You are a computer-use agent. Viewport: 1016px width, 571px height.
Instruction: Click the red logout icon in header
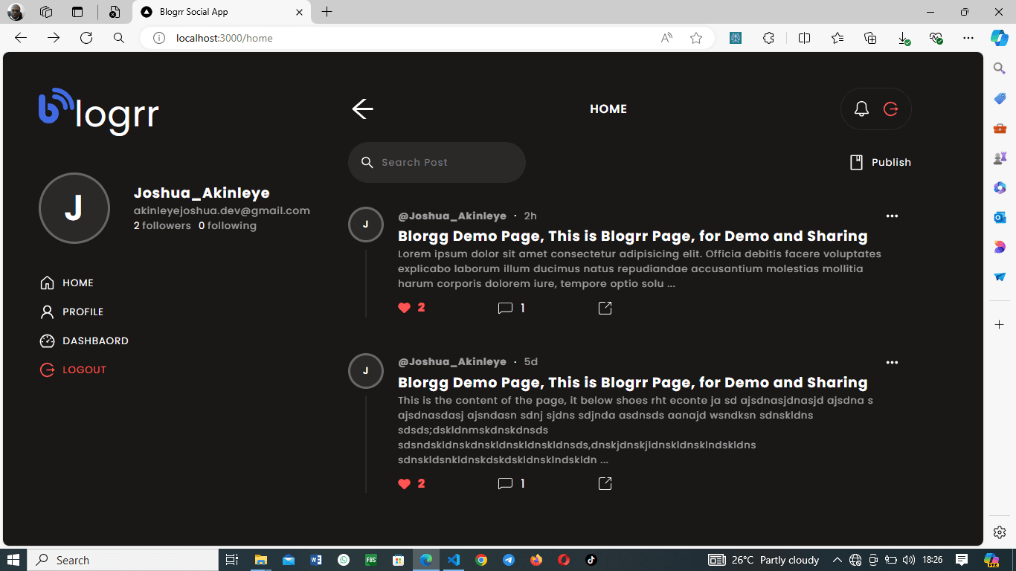coord(890,109)
